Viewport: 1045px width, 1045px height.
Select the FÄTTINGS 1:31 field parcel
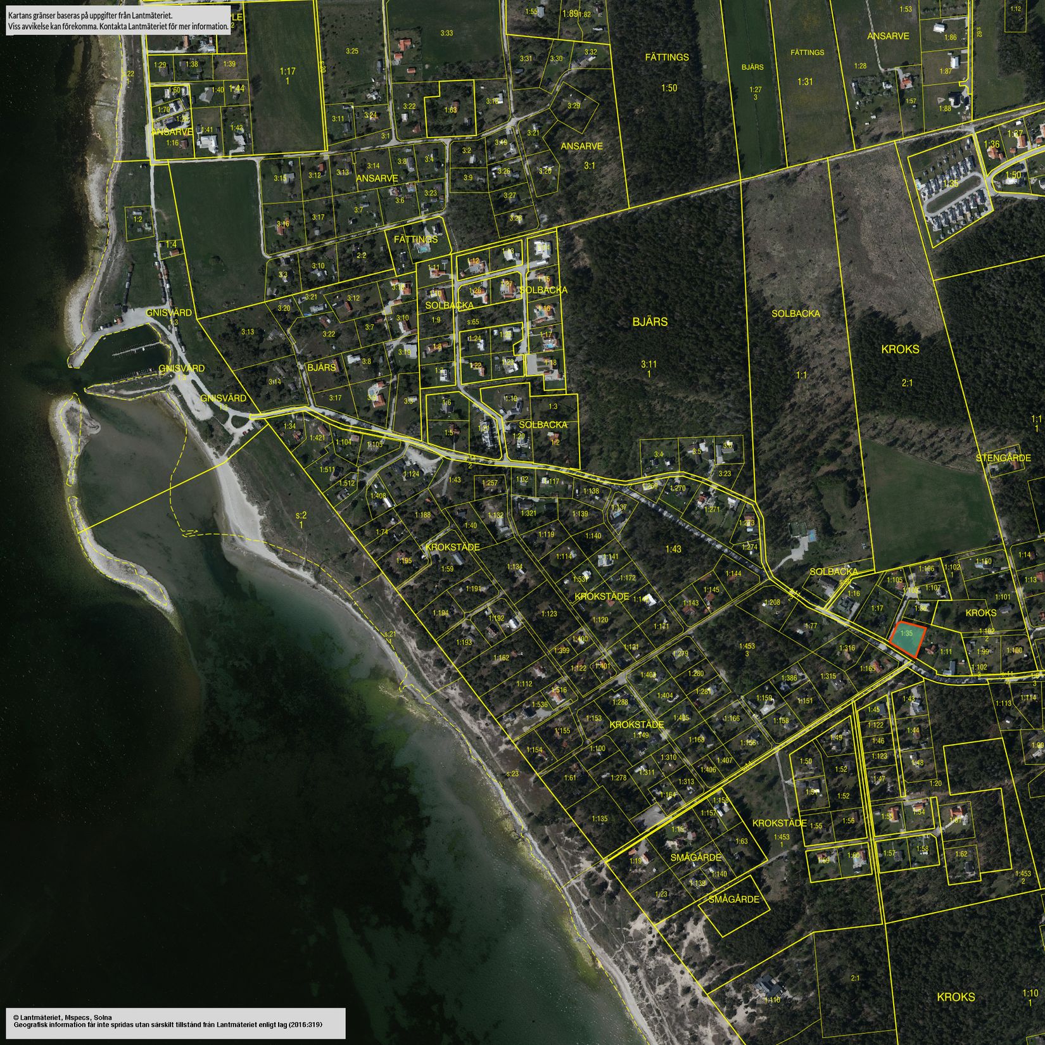click(806, 81)
